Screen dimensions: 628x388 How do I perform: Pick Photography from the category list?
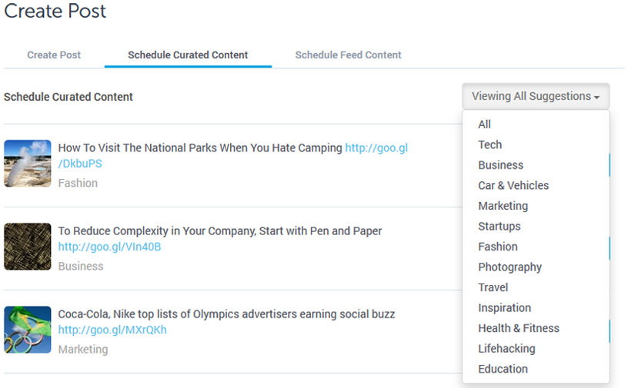pos(509,267)
